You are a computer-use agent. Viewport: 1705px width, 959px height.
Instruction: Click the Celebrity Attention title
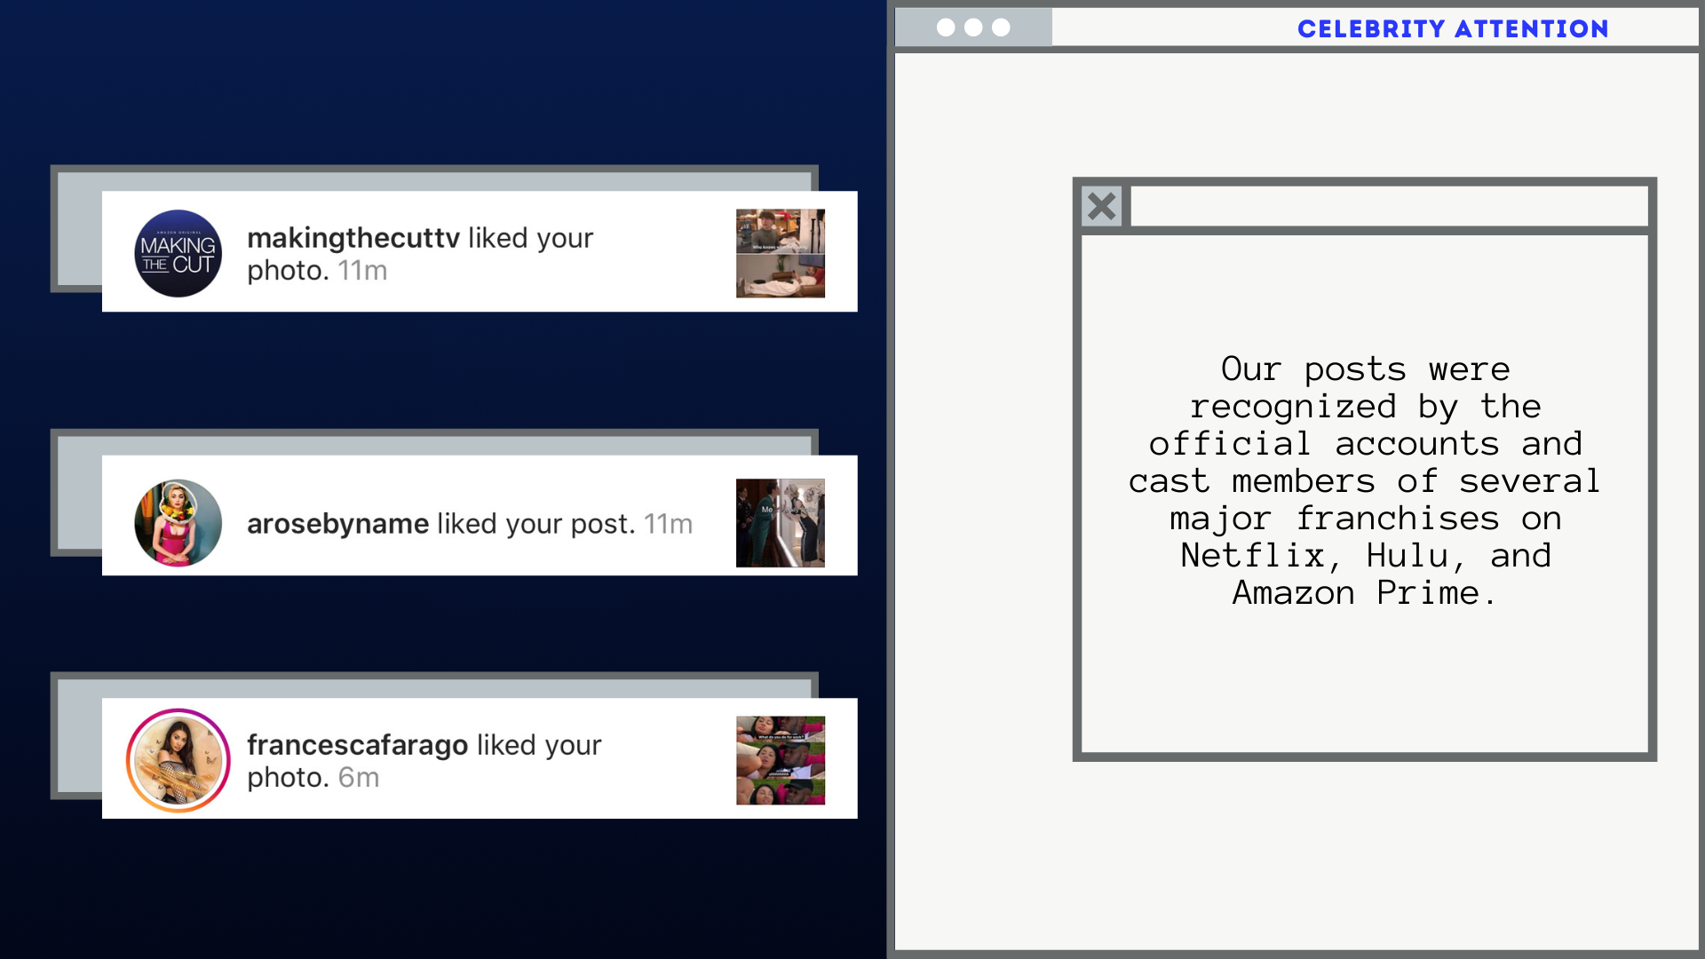pyautogui.click(x=1452, y=28)
